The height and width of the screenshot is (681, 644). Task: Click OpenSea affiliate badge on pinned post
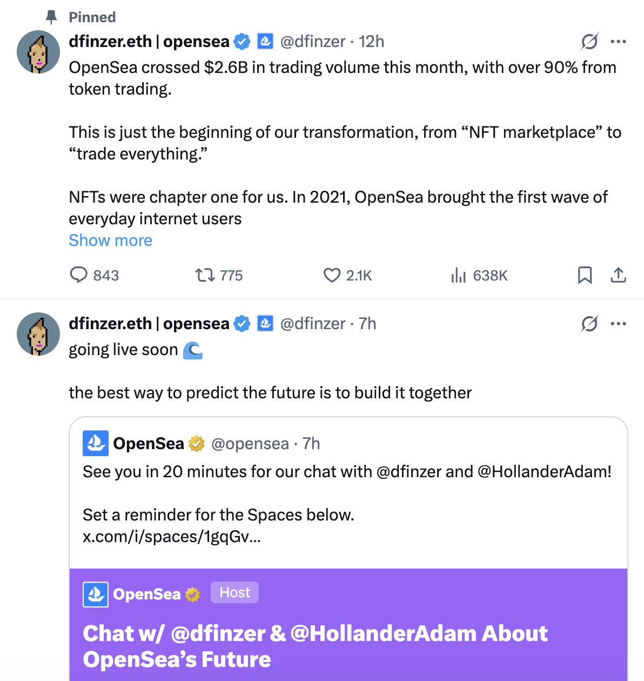pos(265,41)
